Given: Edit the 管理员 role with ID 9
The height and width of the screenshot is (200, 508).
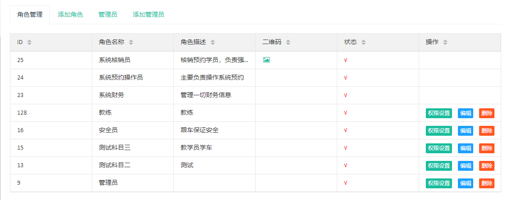Looking at the screenshot, I should (x=465, y=183).
